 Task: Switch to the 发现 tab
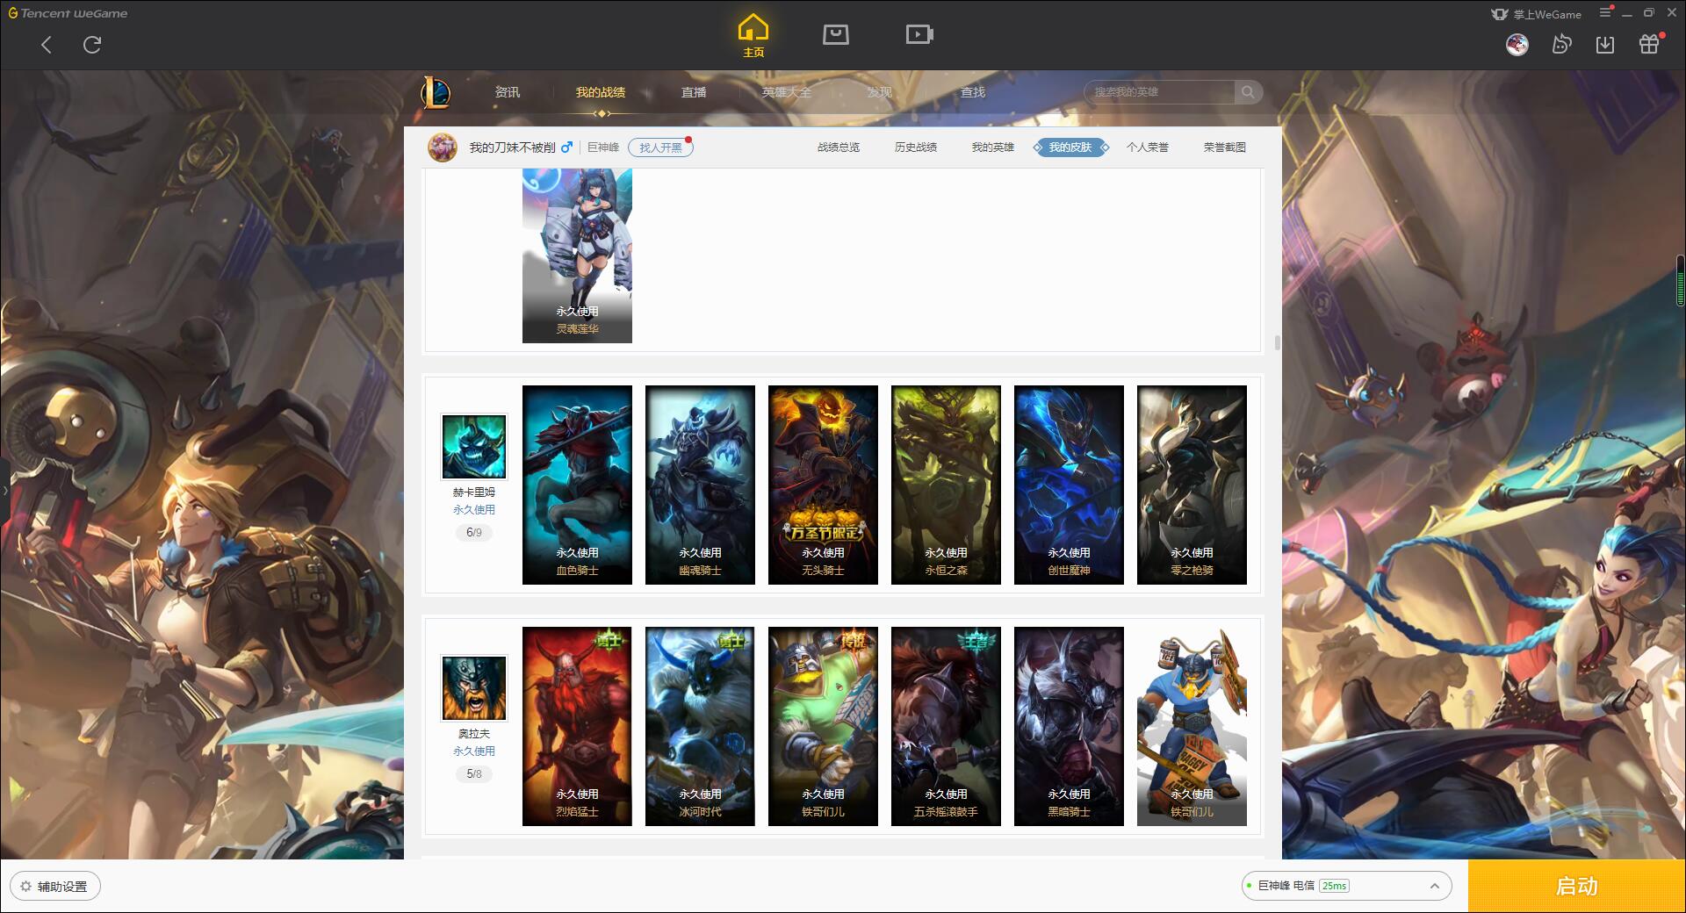click(880, 92)
